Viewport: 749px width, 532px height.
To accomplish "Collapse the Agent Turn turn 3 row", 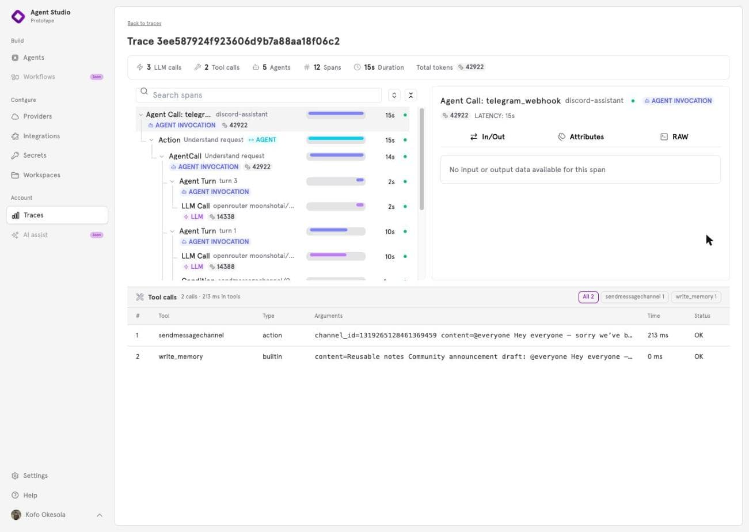I will 172,181.
